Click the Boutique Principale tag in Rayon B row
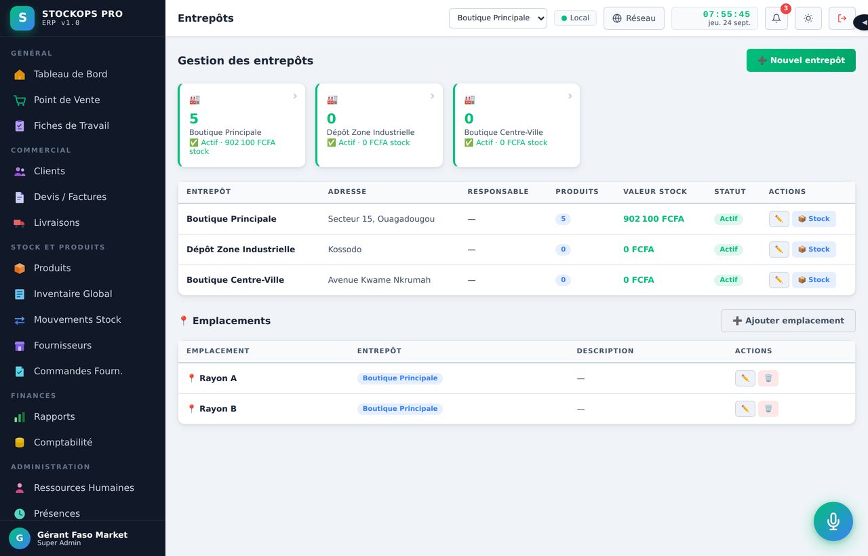This screenshot has height=556, width=868. point(400,409)
